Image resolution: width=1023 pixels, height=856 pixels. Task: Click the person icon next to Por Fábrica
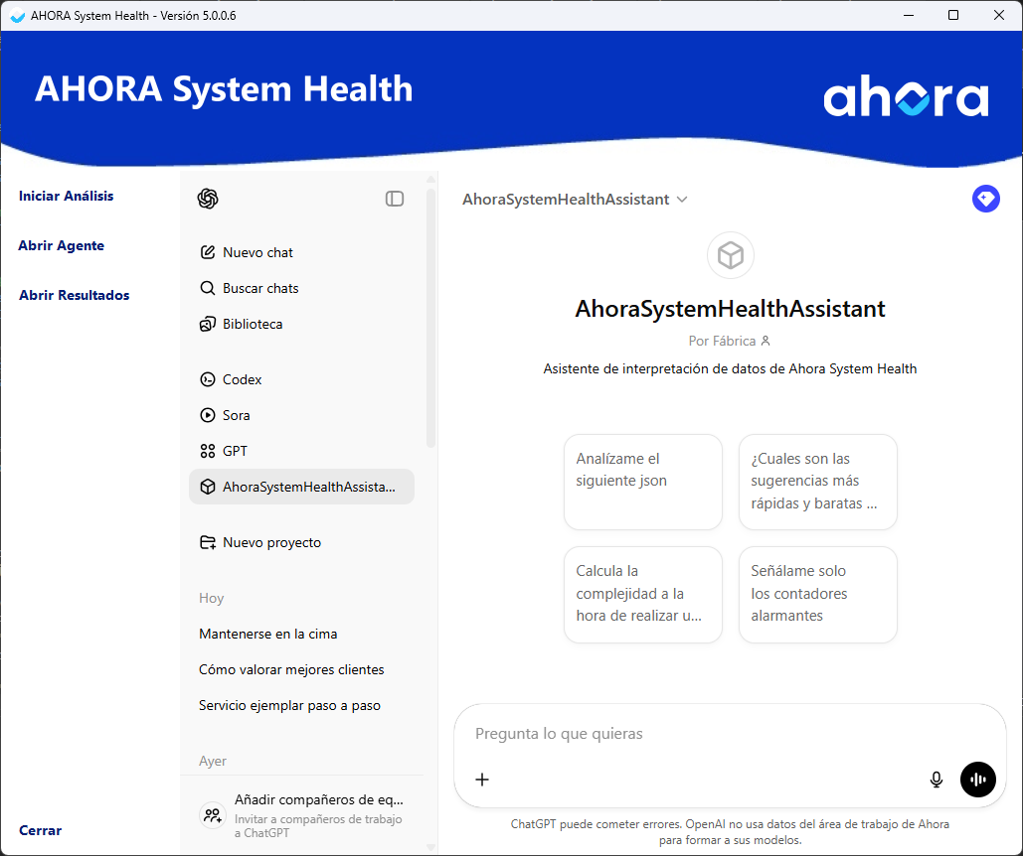(x=766, y=341)
